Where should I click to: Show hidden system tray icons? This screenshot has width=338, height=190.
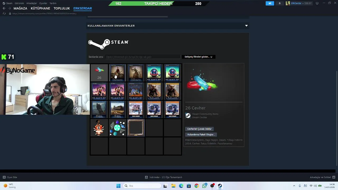(294, 186)
